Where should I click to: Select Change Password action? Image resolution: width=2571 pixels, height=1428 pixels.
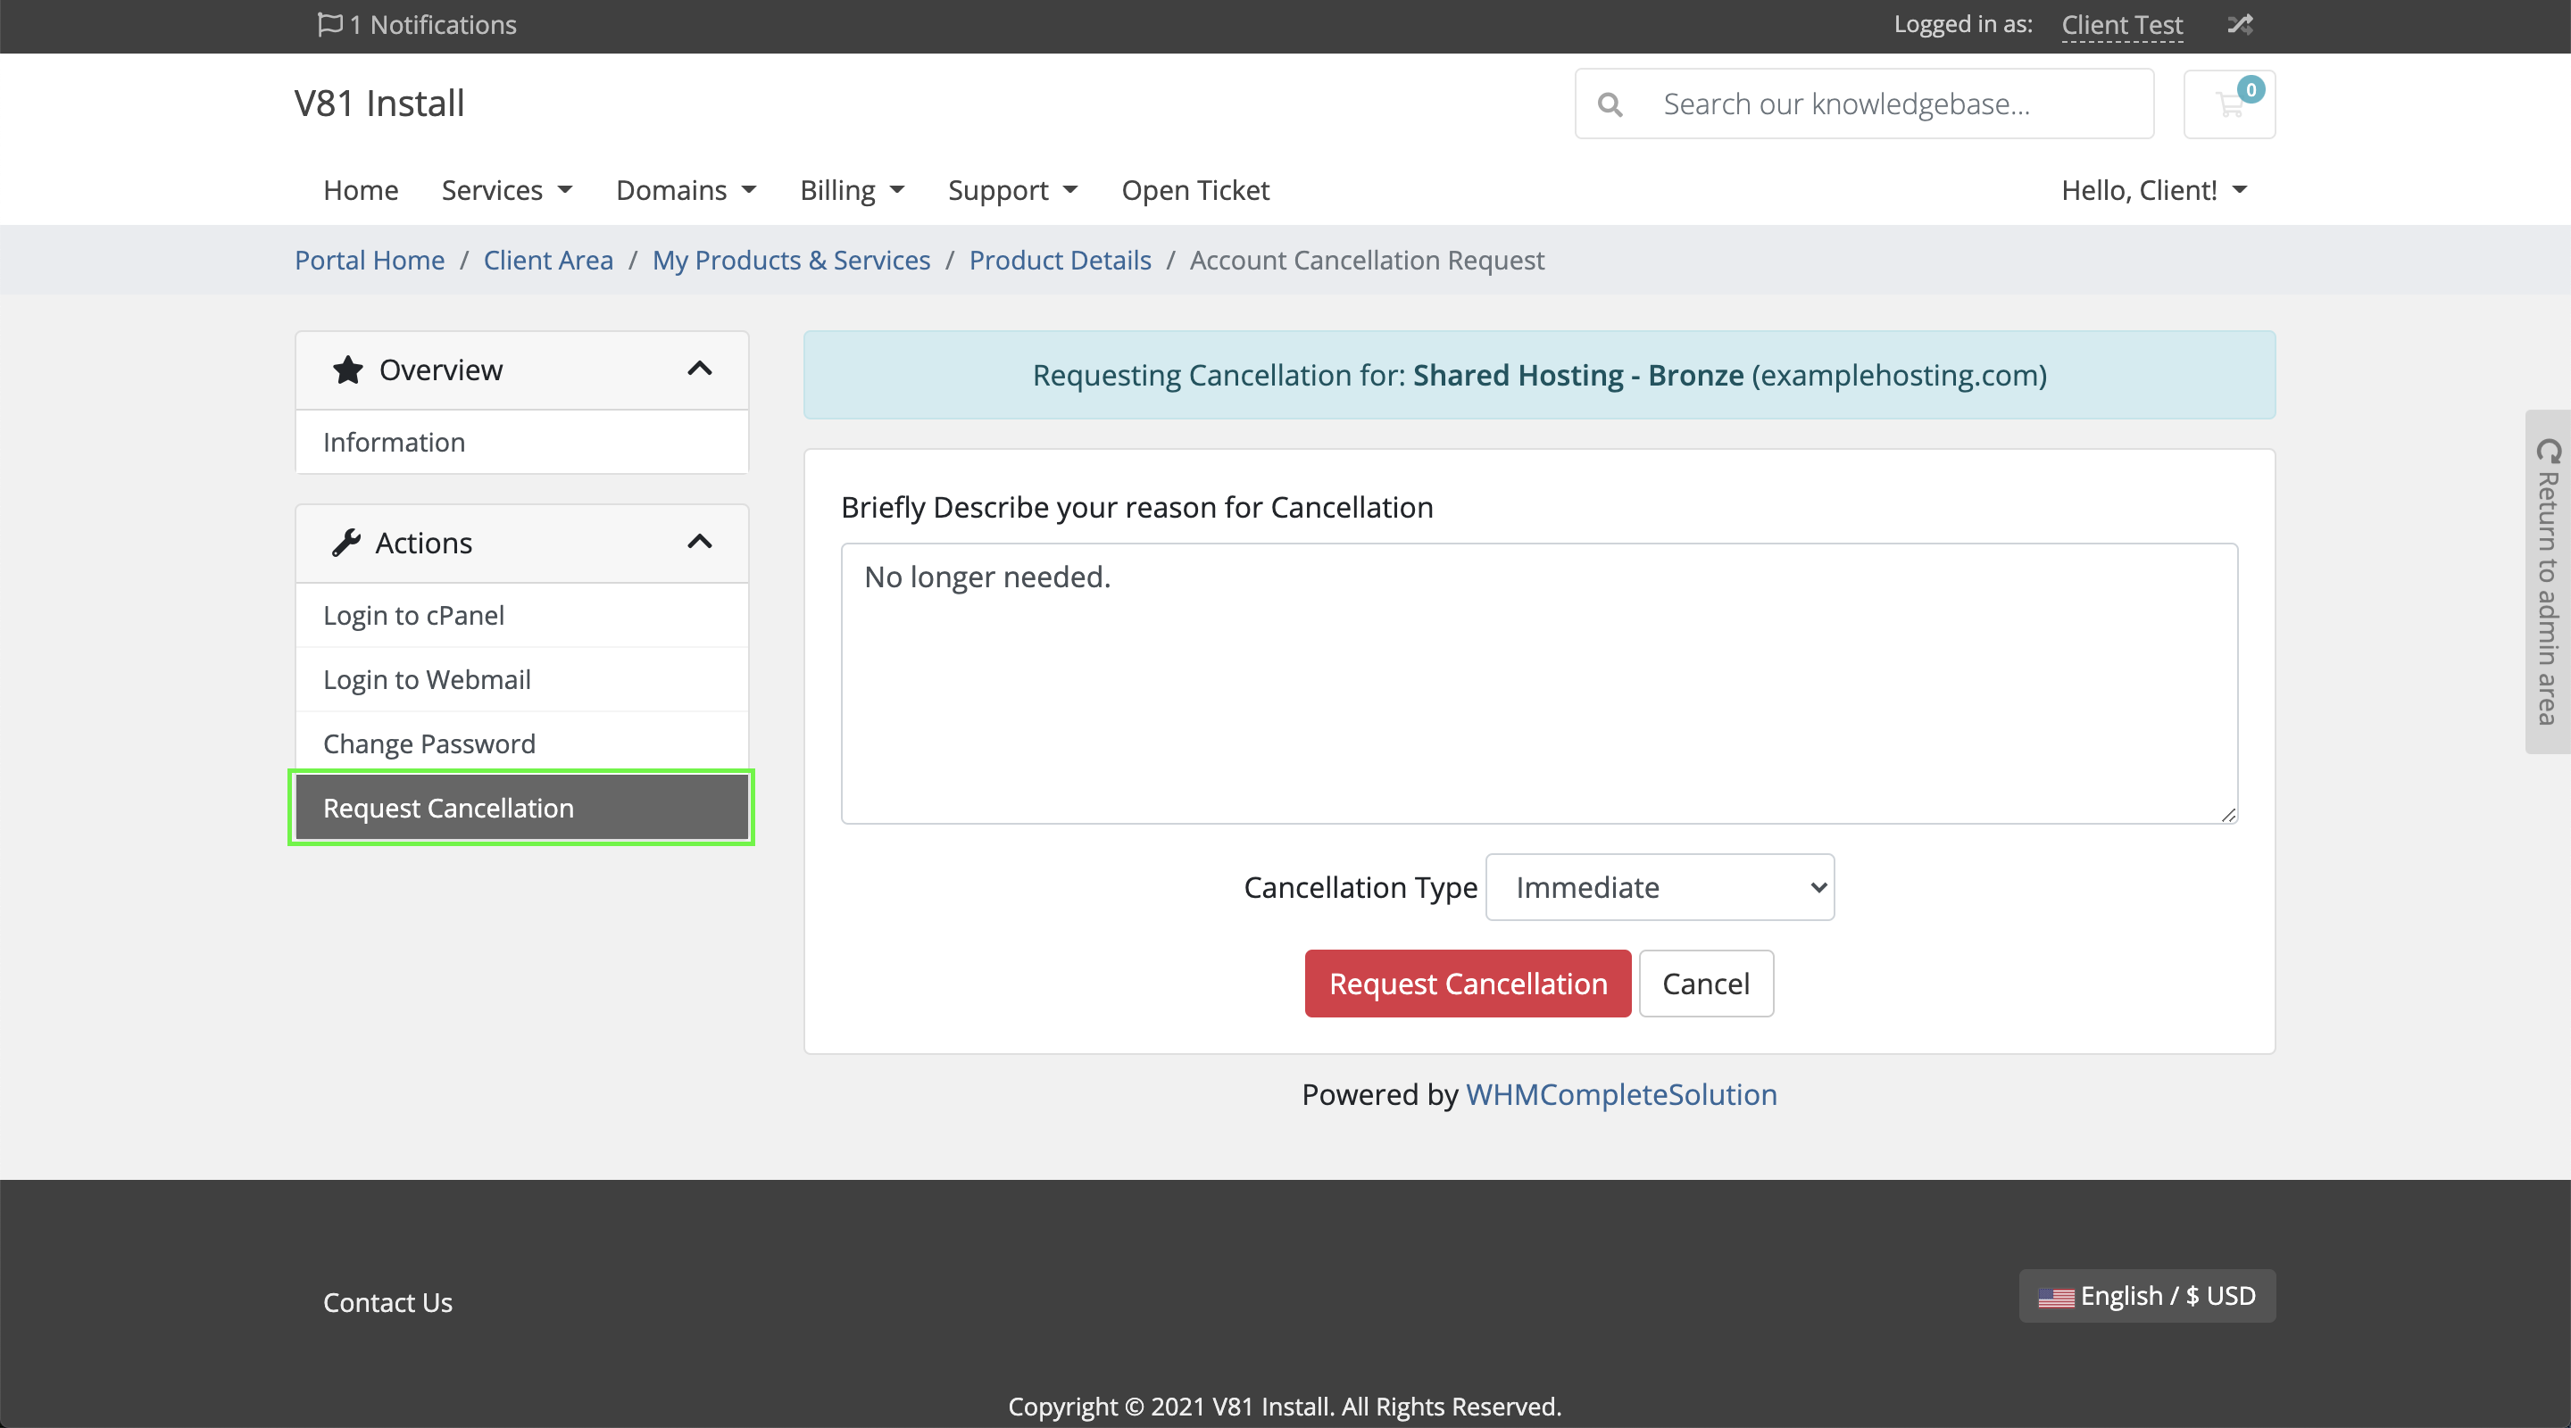[522, 743]
